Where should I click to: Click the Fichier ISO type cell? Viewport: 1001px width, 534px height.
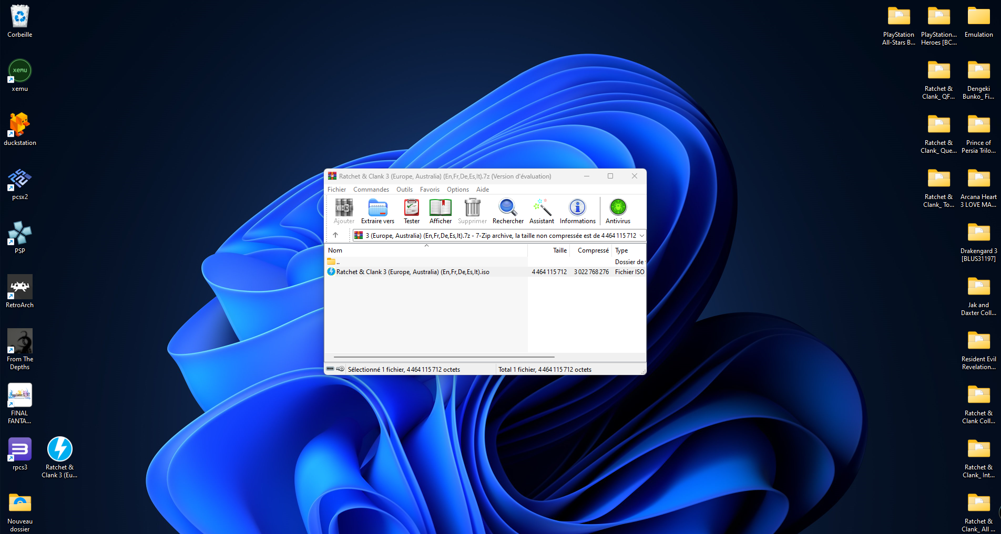pyautogui.click(x=629, y=272)
